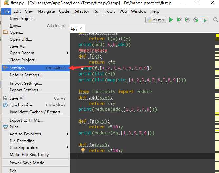This screenshot has width=219, height=173.
Task: Choose Exit from File menu
Action: (x=35, y=170)
